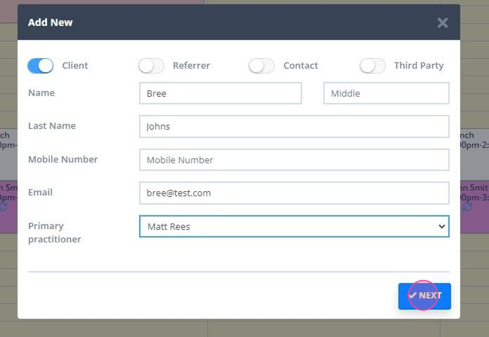Click the Name field containing Bree
Screen dimensions: 489x337
(220, 93)
